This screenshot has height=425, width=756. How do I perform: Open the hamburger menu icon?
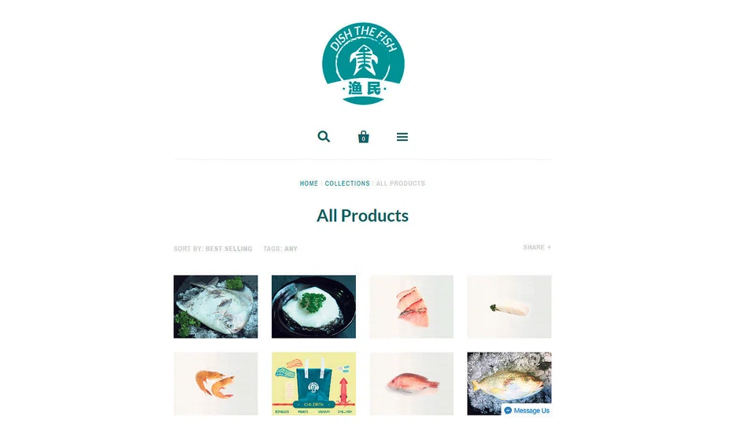click(402, 137)
